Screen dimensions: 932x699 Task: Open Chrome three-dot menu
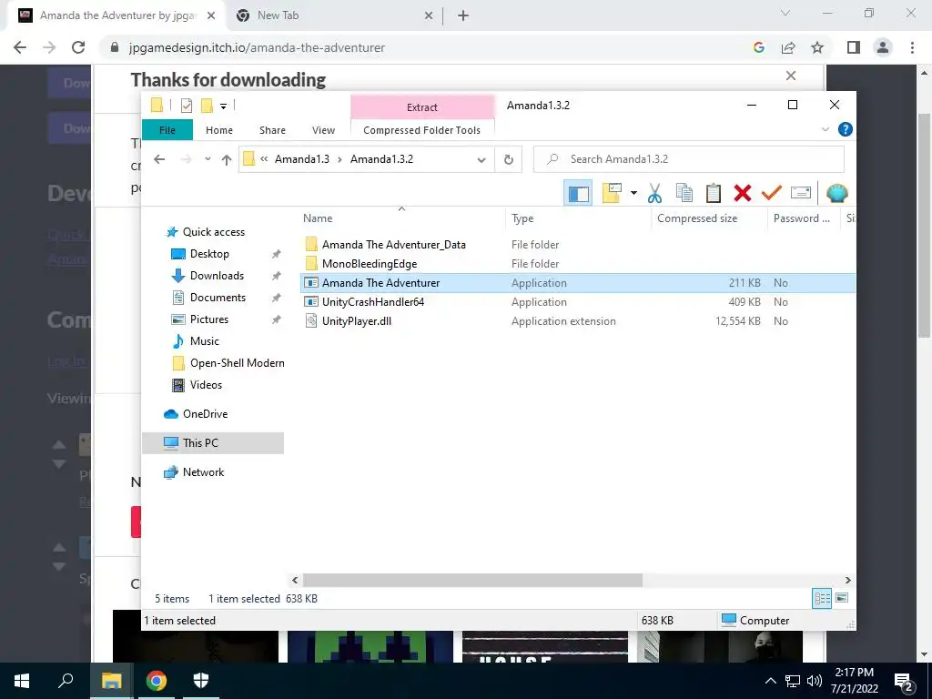coord(912,47)
